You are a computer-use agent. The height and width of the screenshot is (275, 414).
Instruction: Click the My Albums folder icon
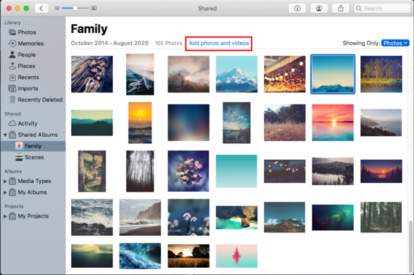(13, 192)
